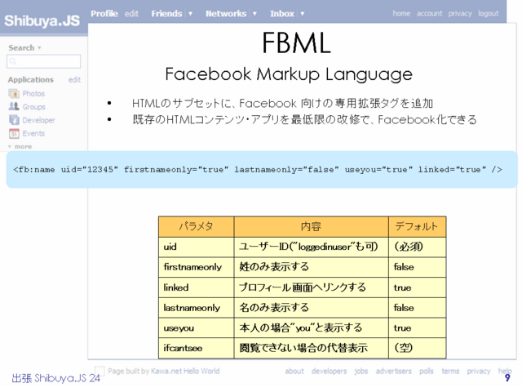
Task: Click the Page built by Kawa.net text
Action: tap(163, 371)
